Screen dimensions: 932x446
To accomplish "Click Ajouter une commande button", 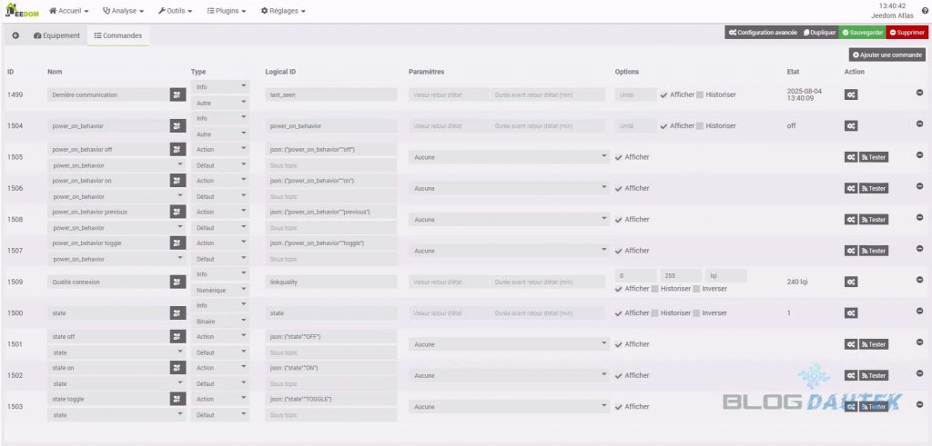I will (887, 55).
